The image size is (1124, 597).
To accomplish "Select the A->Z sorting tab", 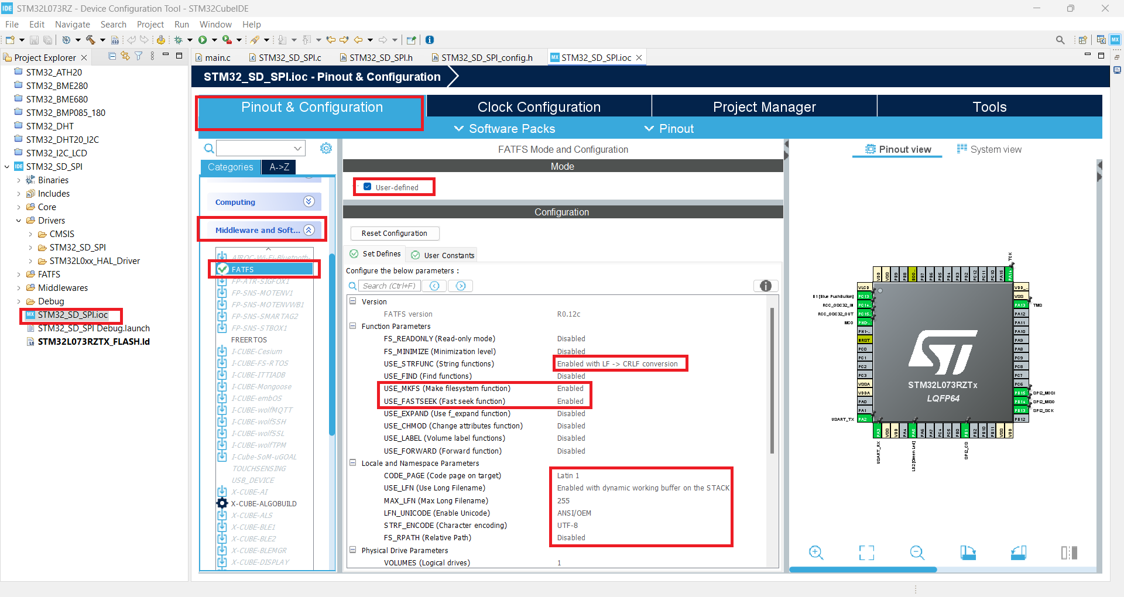I will click(x=279, y=167).
